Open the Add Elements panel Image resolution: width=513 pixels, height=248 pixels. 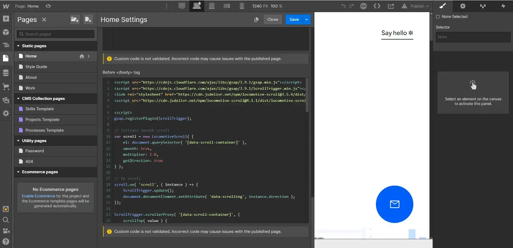(5, 18)
